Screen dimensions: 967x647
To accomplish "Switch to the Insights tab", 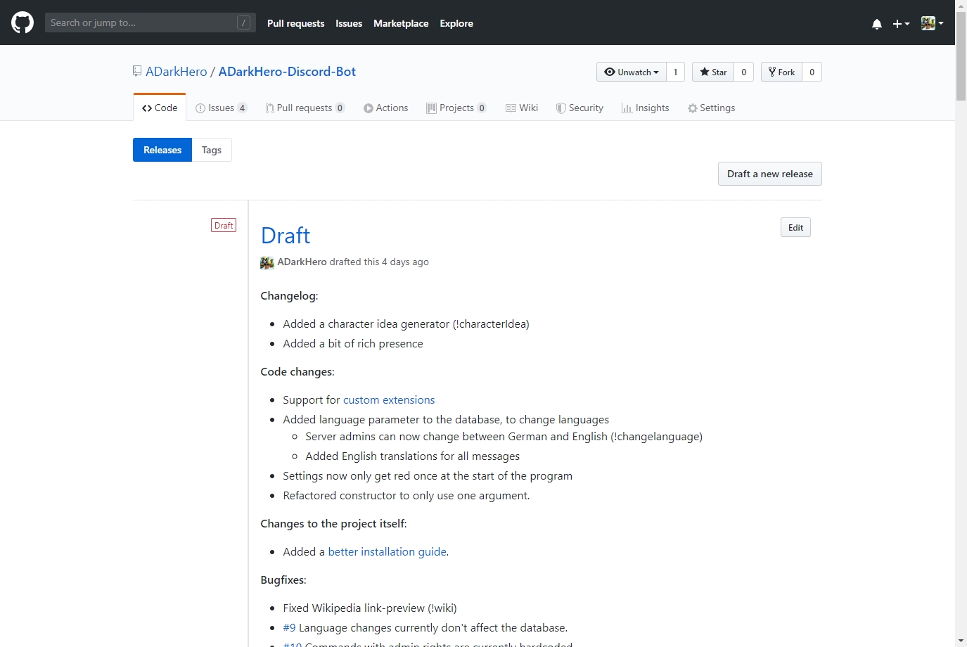I will pyautogui.click(x=646, y=108).
